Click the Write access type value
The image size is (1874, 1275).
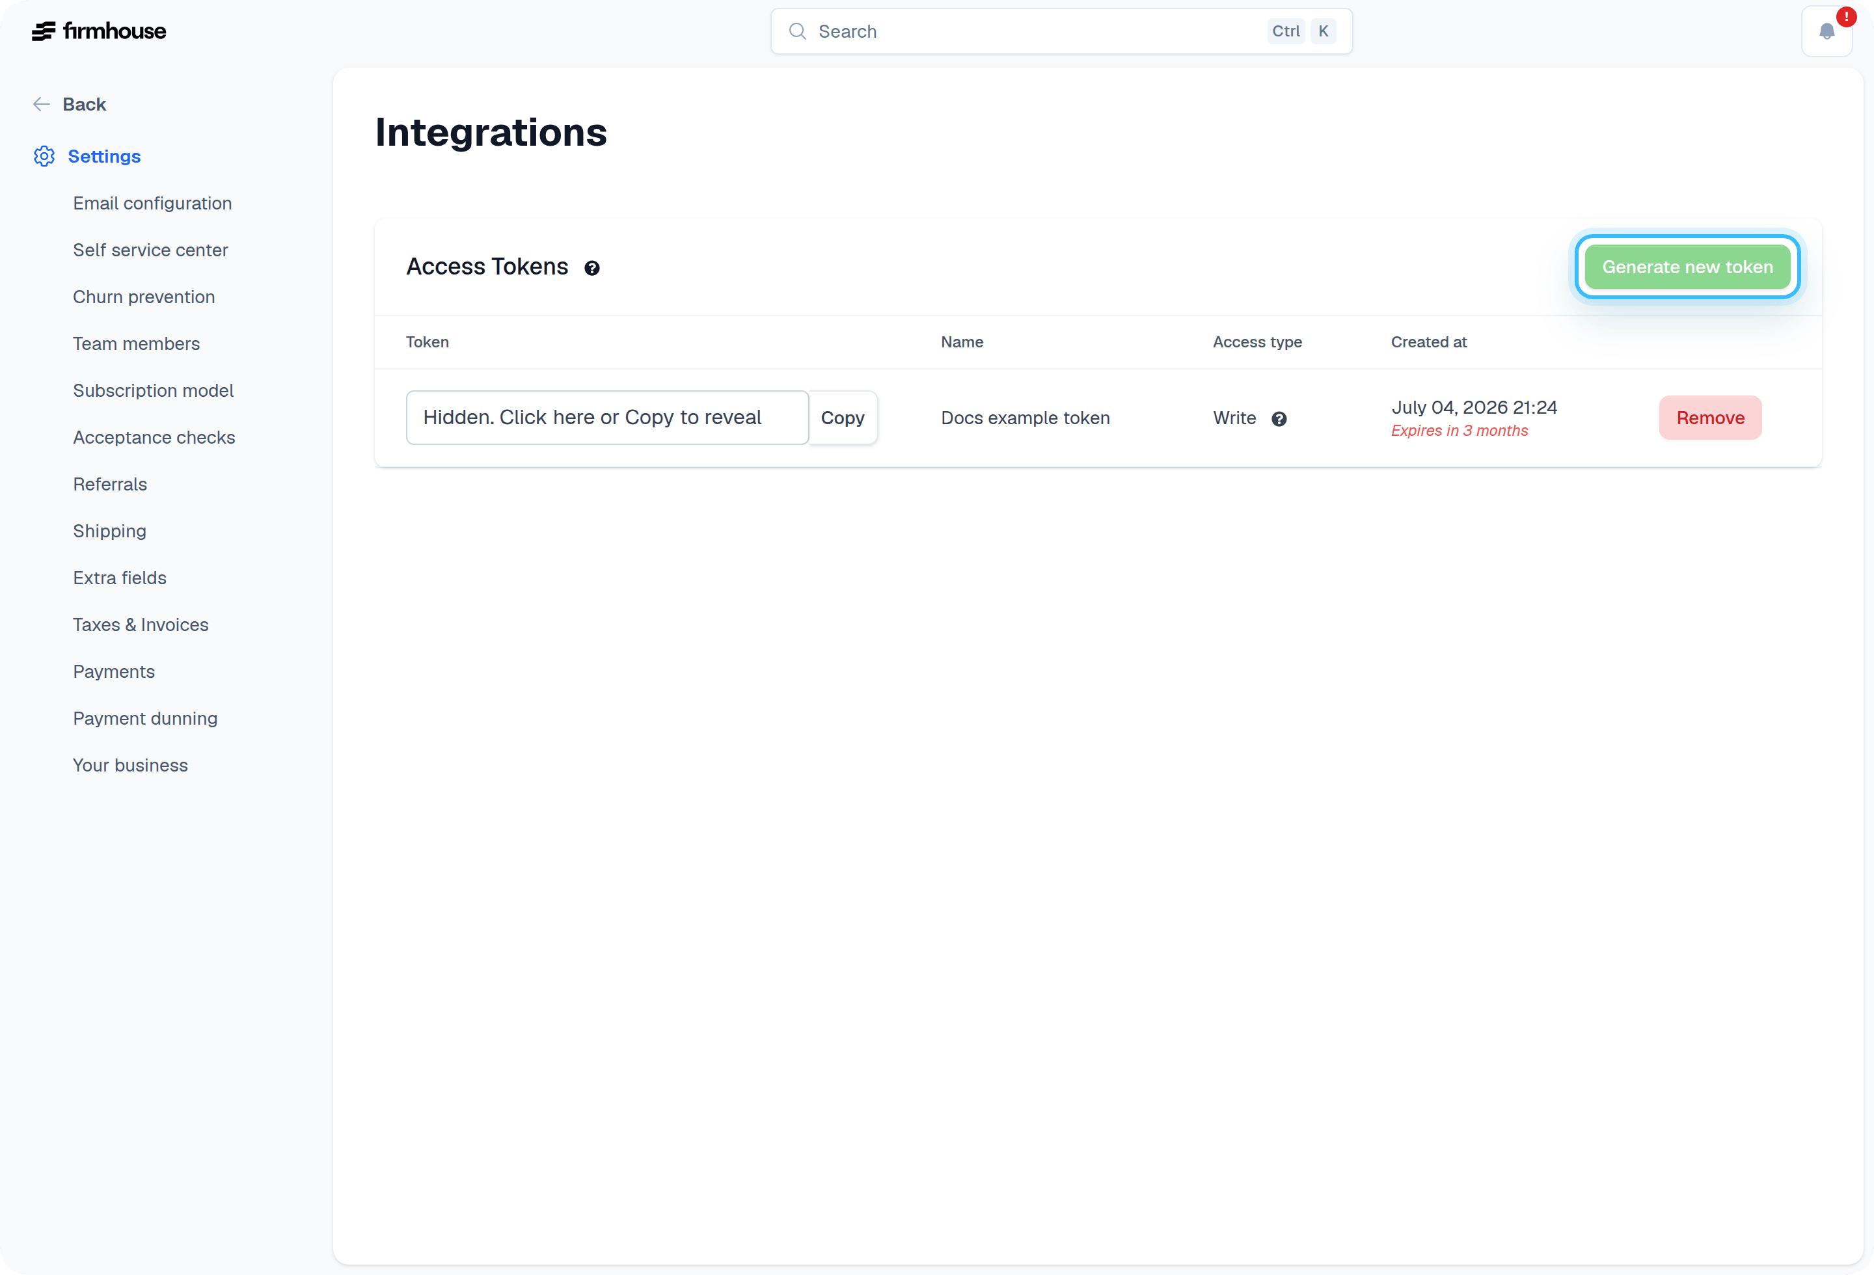click(1234, 418)
